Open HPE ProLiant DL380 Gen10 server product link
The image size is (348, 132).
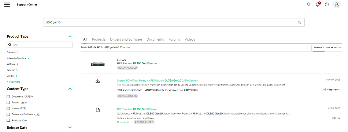point(137,63)
